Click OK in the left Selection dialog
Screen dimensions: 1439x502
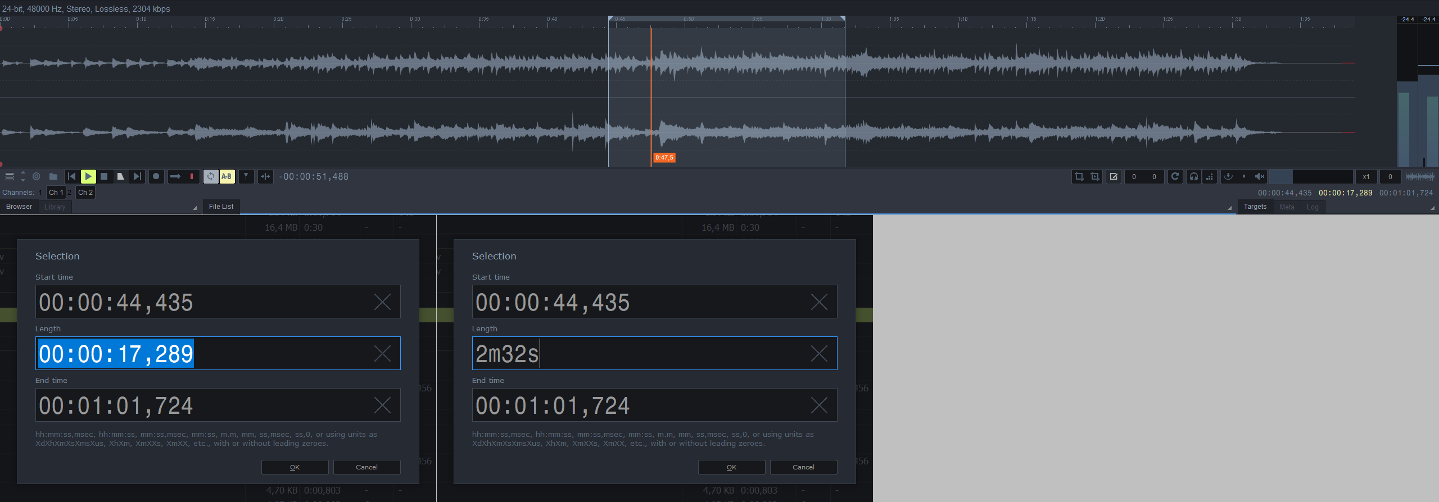[x=295, y=467]
